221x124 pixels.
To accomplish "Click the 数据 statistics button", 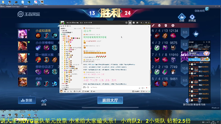I will point(27,100).
